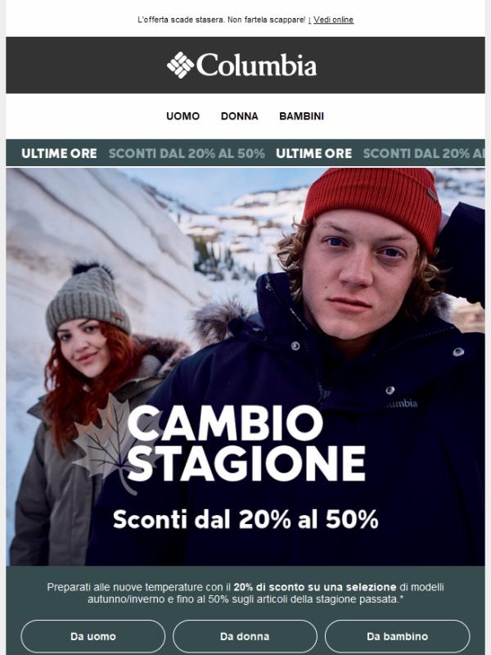
Task: Click the Da bambino button
Action: tap(397, 636)
